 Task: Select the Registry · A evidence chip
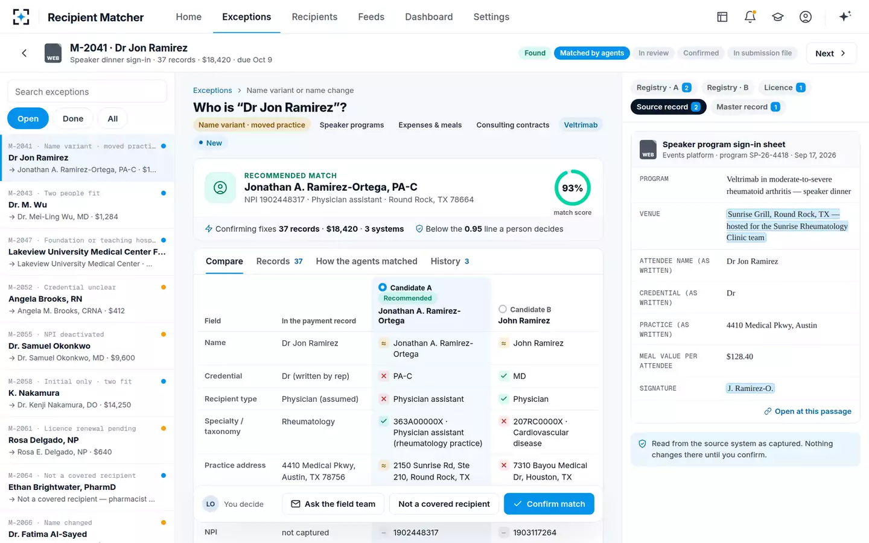[663, 87]
